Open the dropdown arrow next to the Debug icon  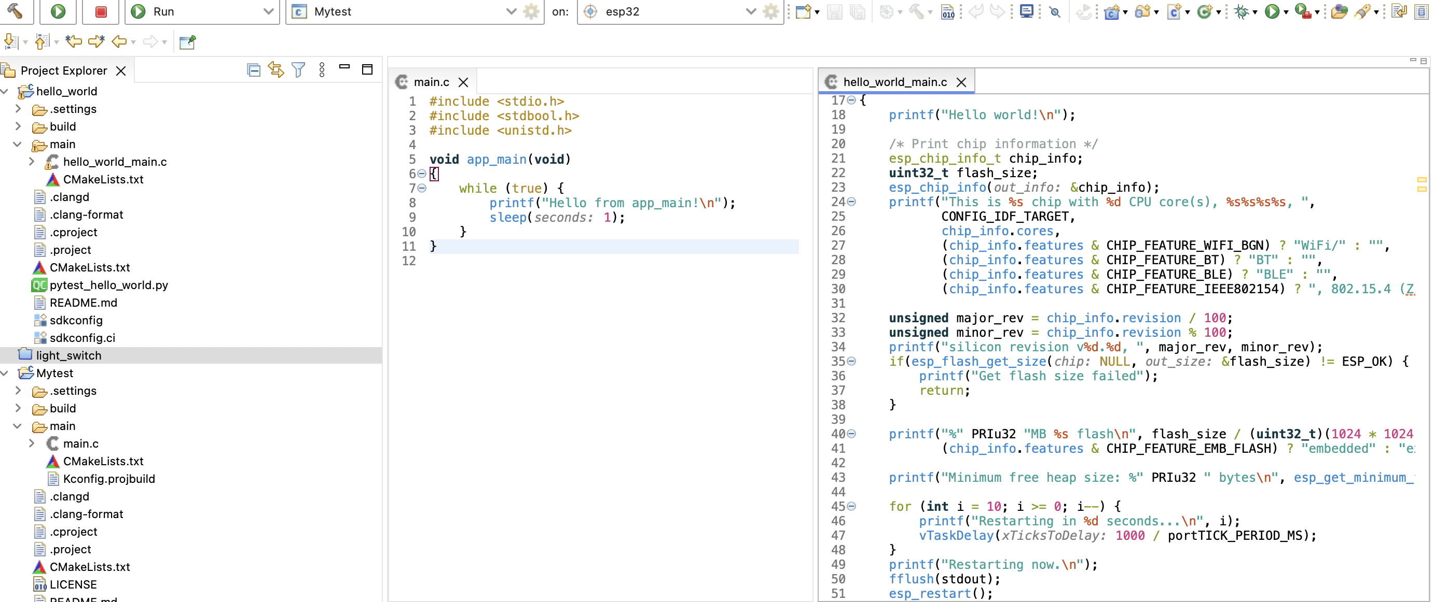point(1254,12)
